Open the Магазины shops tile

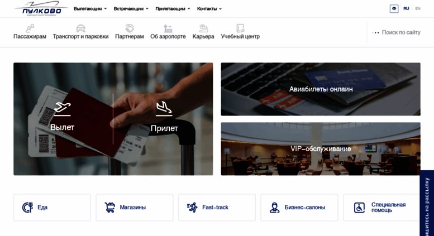pyautogui.click(x=135, y=207)
